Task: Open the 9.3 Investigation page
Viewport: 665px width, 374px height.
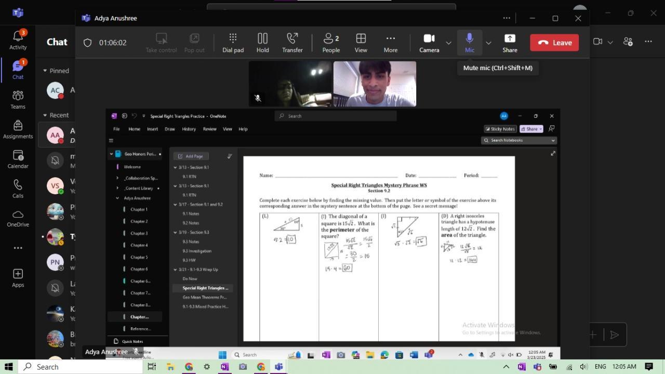Action: point(197,251)
